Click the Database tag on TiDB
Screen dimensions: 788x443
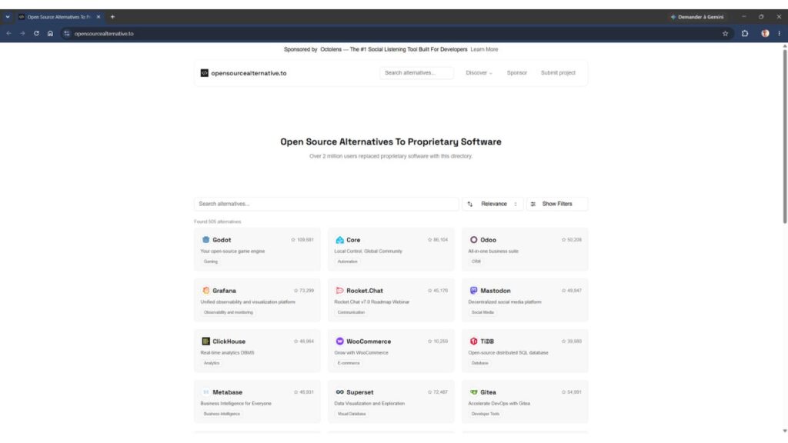[x=479, y=363]
